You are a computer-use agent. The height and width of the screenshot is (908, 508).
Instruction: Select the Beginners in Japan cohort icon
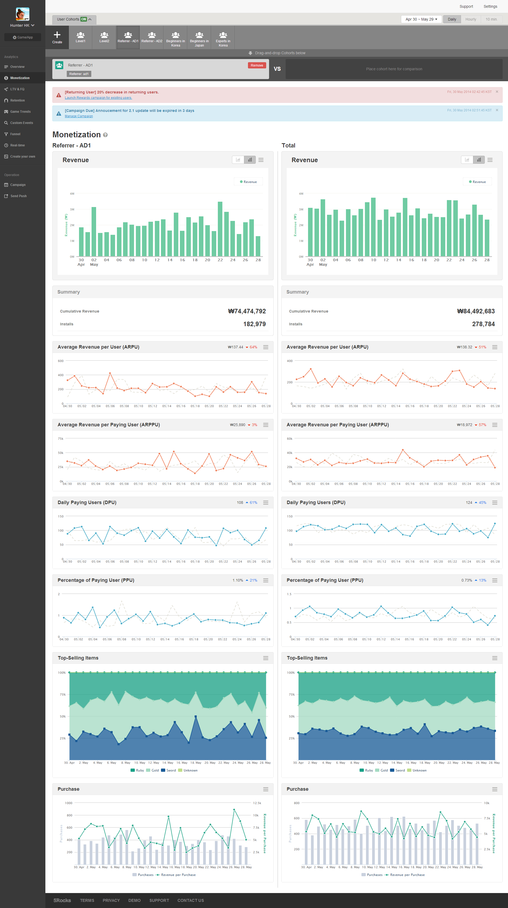pos(199,35)
